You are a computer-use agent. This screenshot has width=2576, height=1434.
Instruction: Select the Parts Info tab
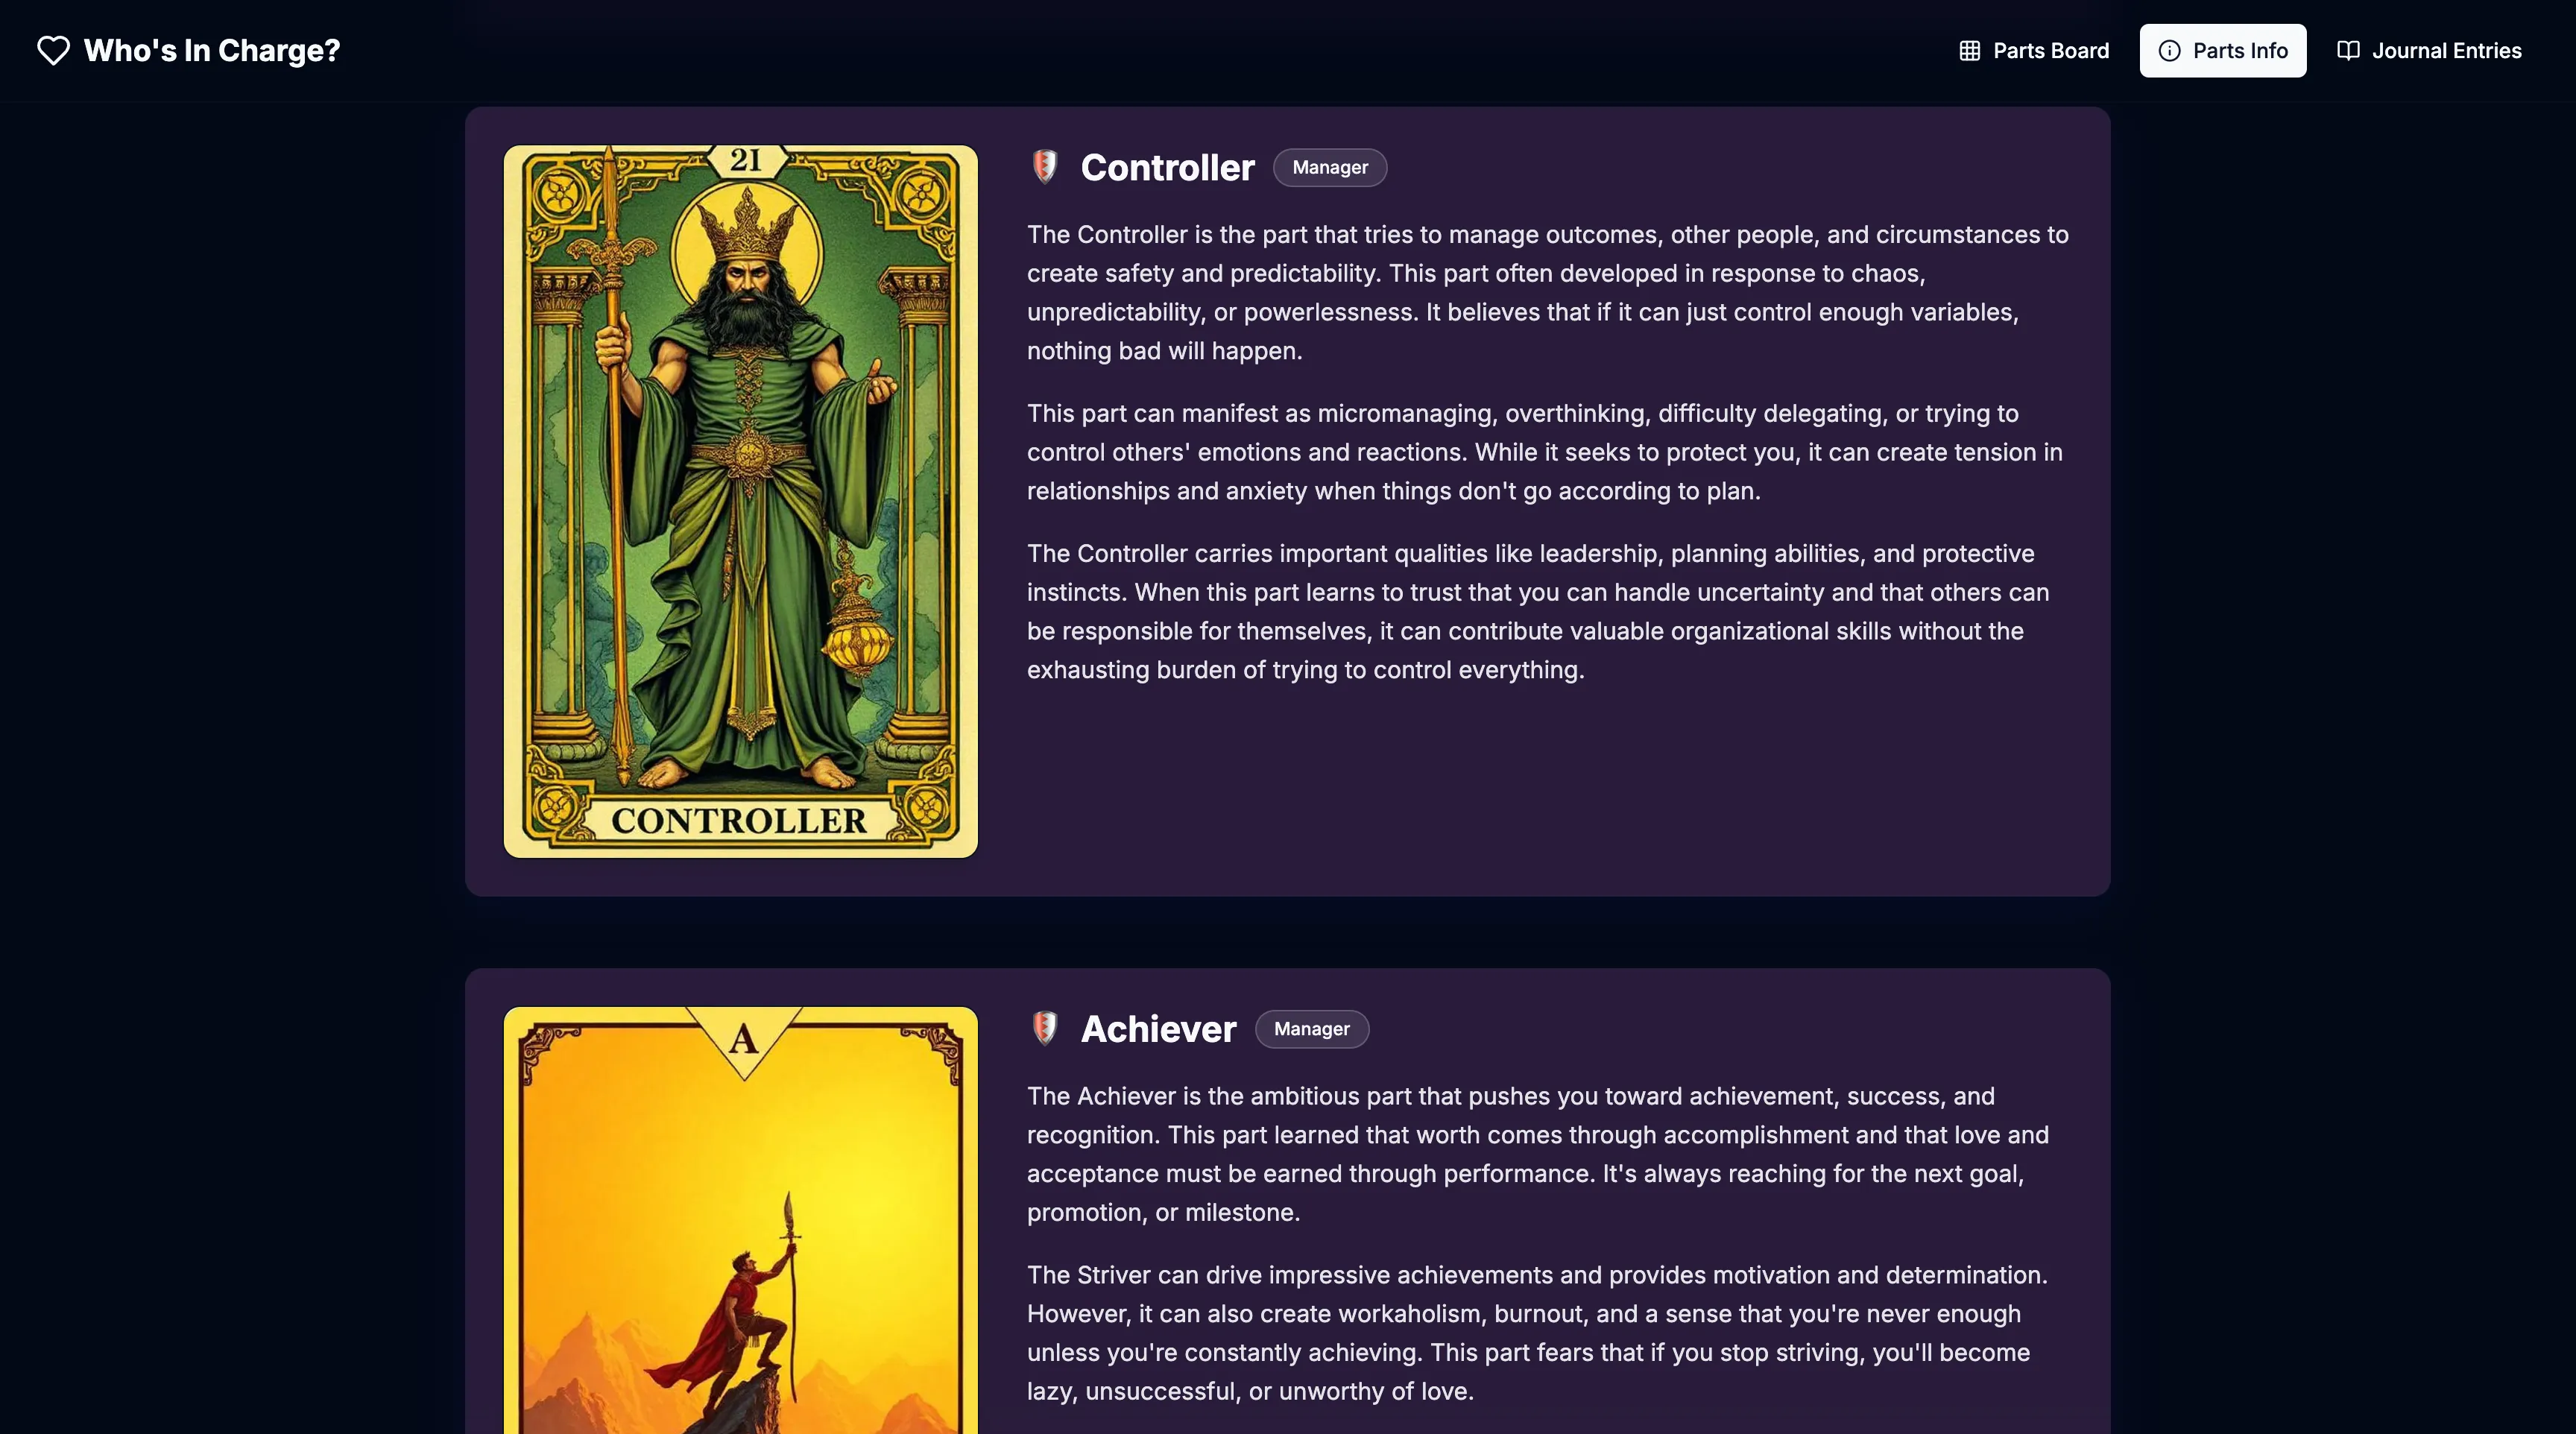click(2223, 51)
